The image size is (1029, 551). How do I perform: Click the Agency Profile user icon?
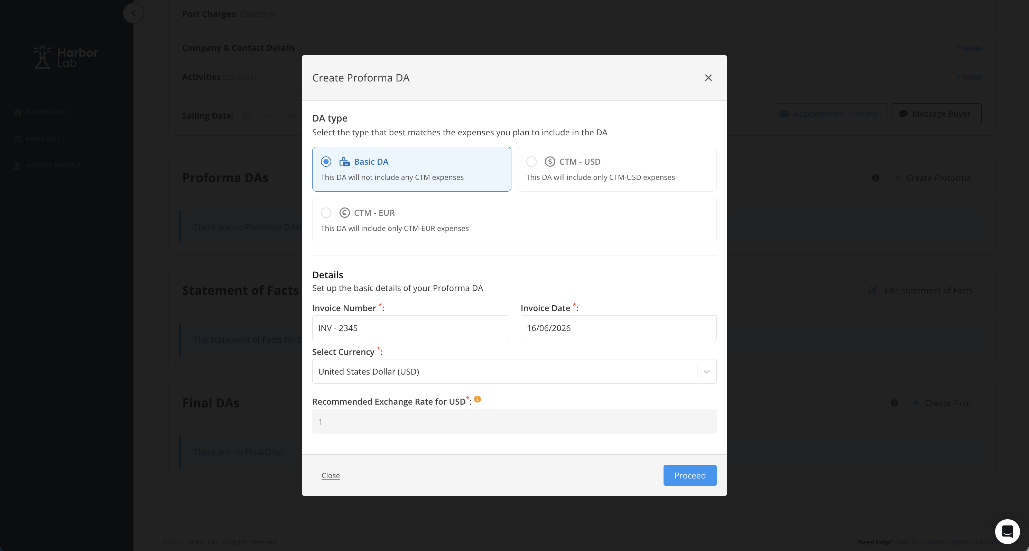[17, 166]
